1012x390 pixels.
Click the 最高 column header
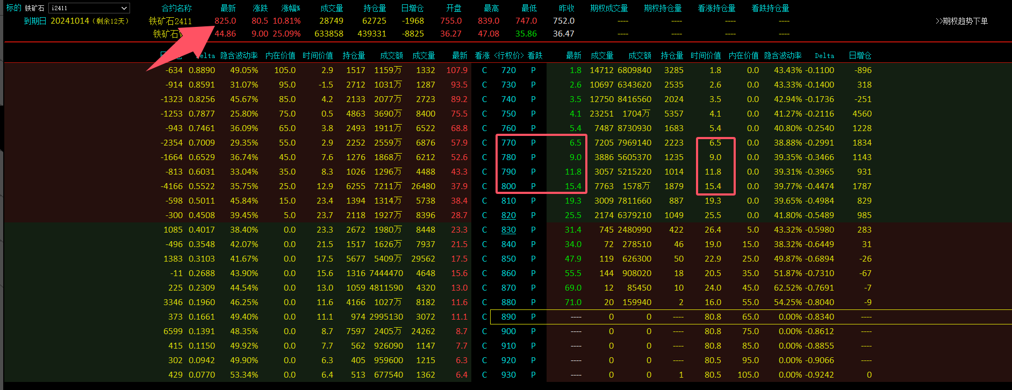click(x=491, y=8)
